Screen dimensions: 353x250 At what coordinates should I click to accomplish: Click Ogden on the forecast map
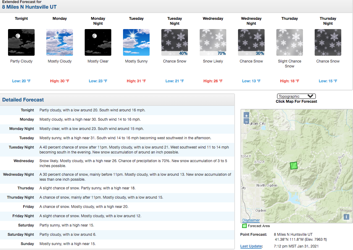tap(261, 210)
